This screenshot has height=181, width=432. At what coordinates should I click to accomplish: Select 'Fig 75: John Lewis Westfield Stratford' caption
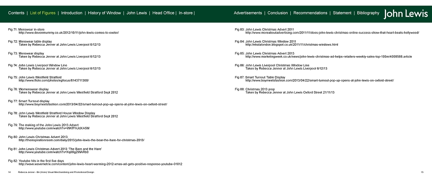(35, 78)
